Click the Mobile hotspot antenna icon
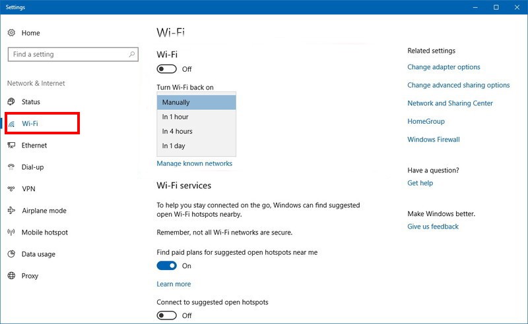 click(x=11, y=232)
